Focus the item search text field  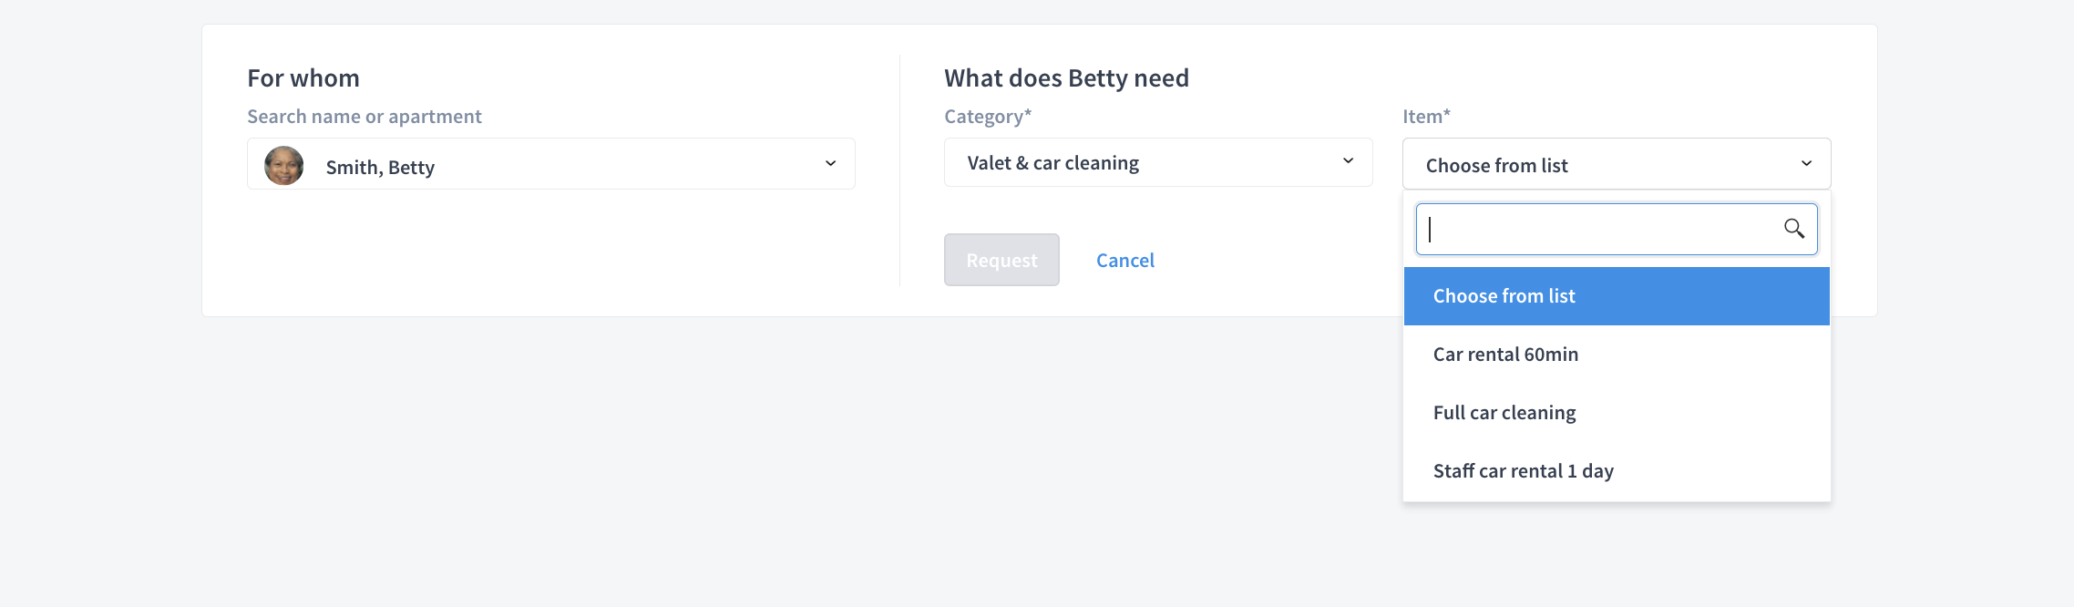point(1617,229)
